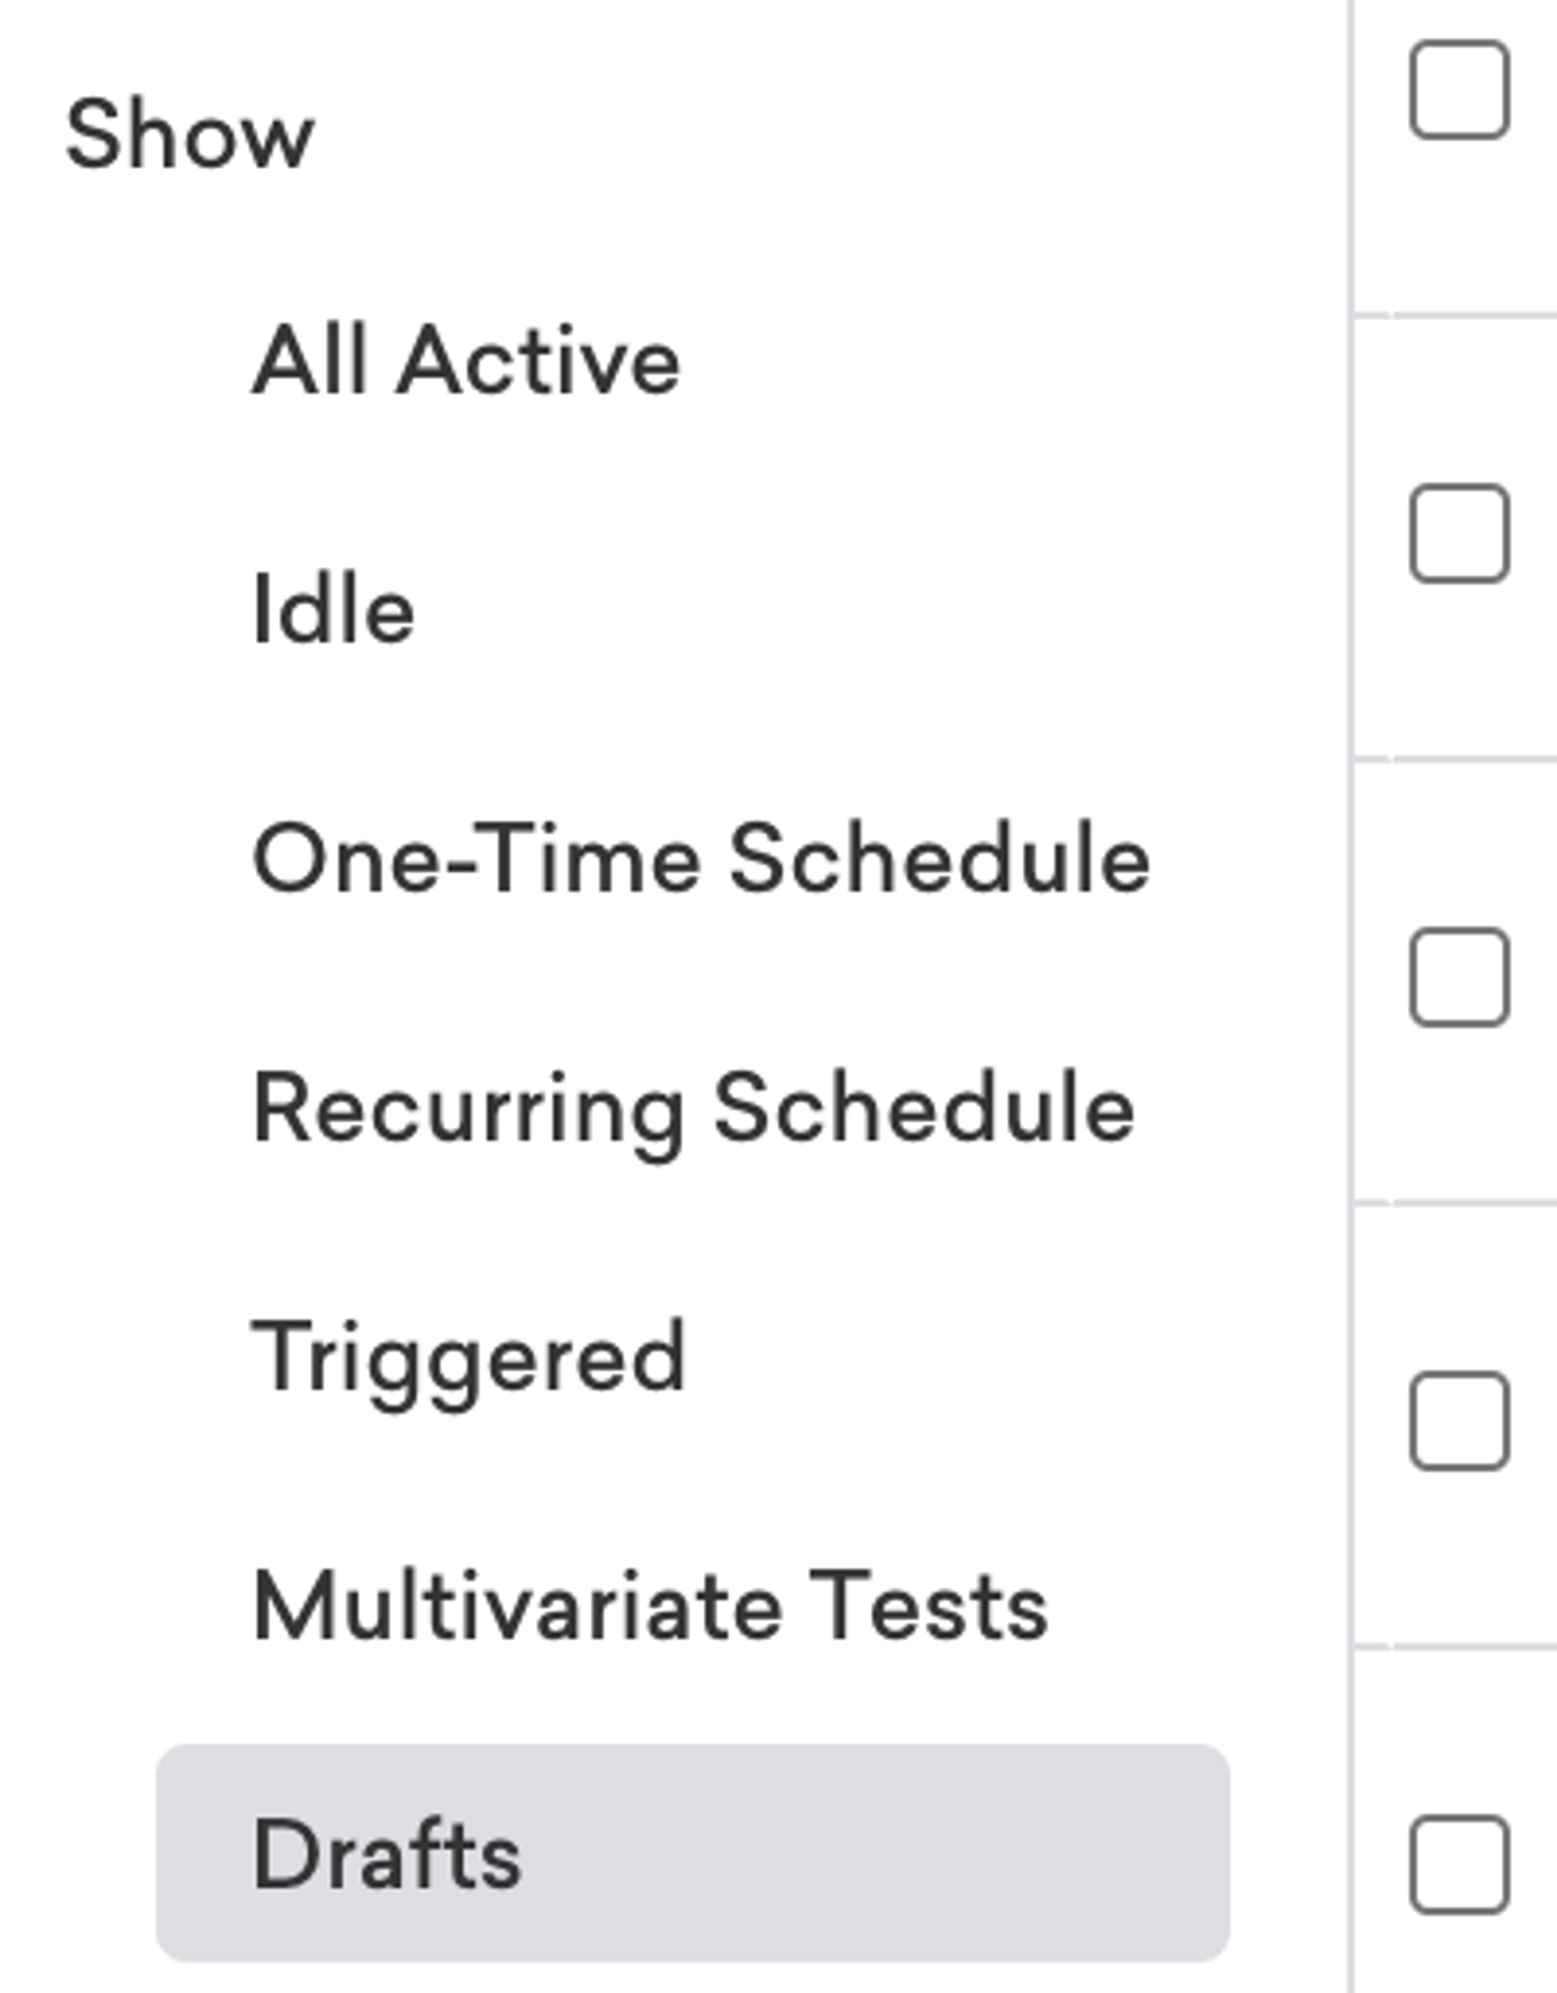Open the Multivariate Tests filter
The image size is (1557, 1993).
tap(650, 1606)
